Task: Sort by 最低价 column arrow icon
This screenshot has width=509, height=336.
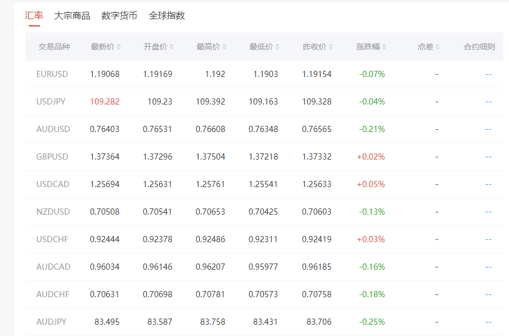Action: click(x=277, y=47)
